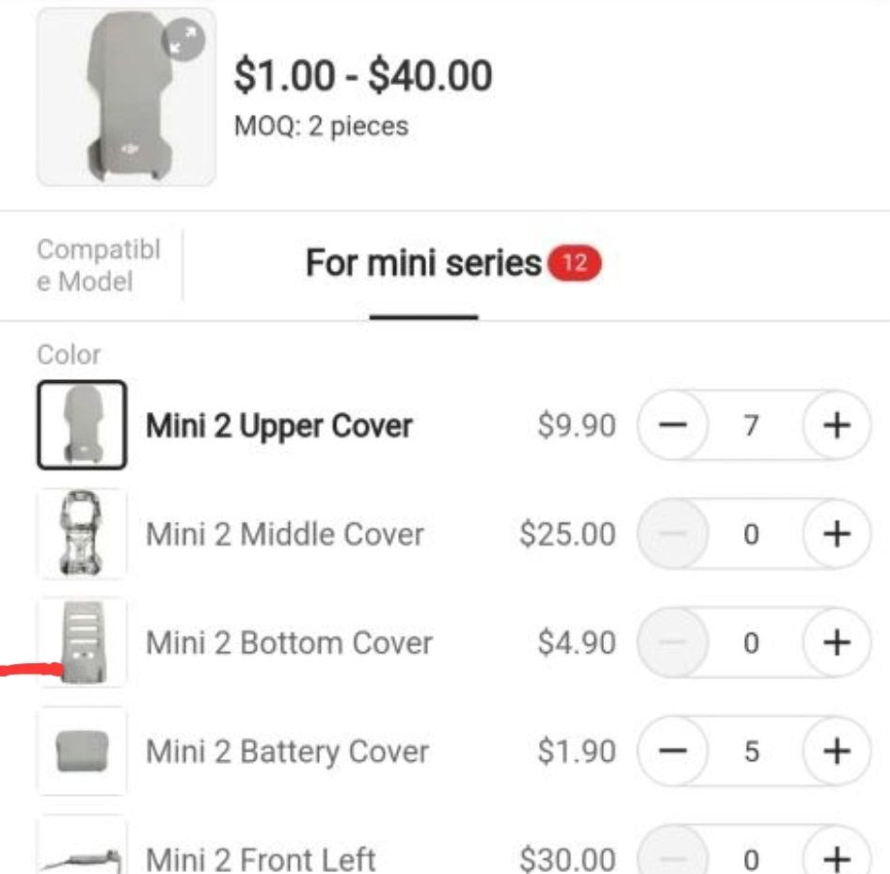This screenshot has width=890, height=874.
Task: Click the Upper Cover quantity field showing 7
Action: click(751, 425)
